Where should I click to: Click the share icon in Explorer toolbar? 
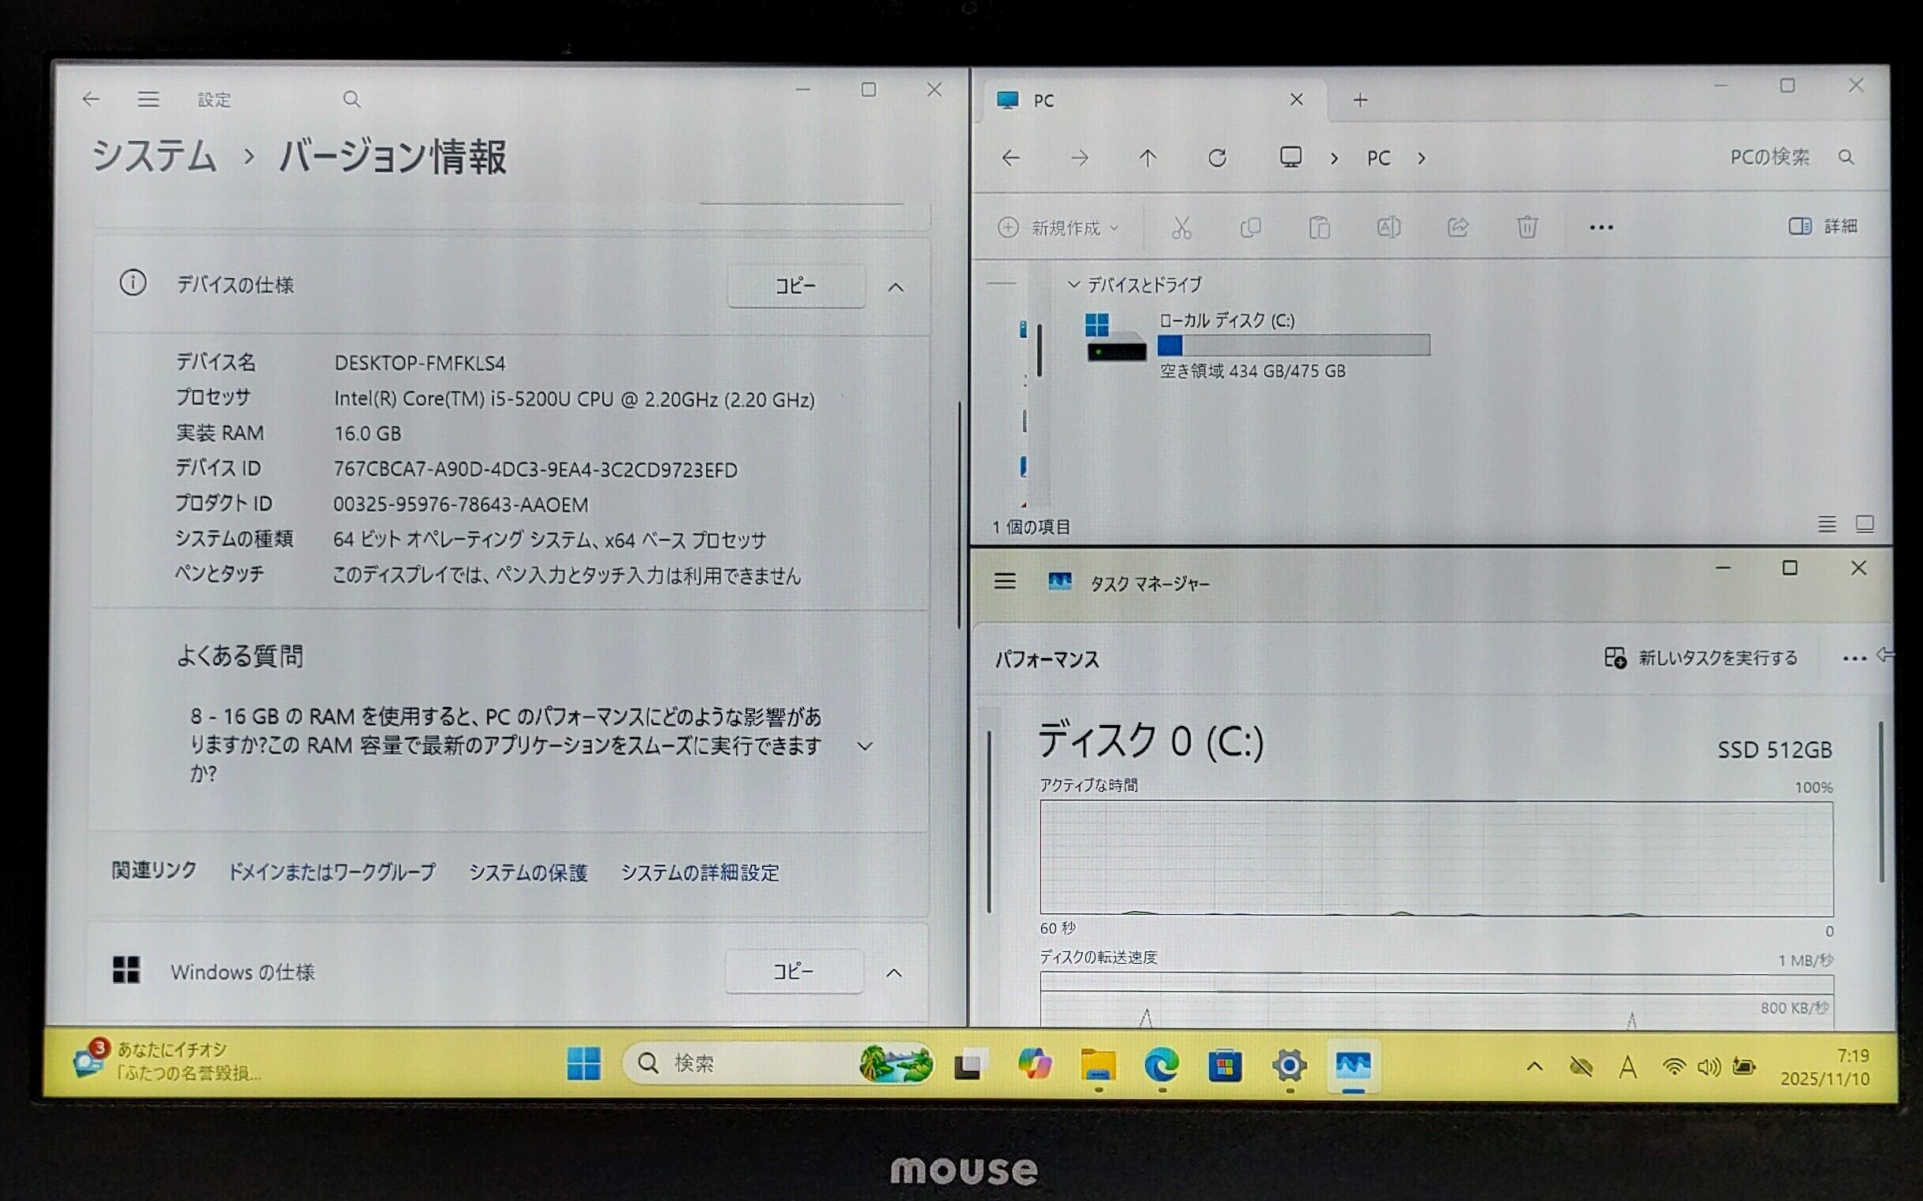coord(1457,228)
